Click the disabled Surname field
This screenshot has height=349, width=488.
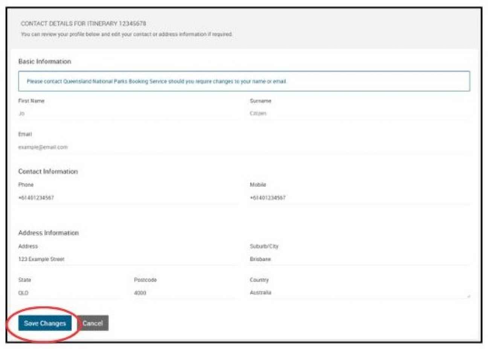pos(360,114)
